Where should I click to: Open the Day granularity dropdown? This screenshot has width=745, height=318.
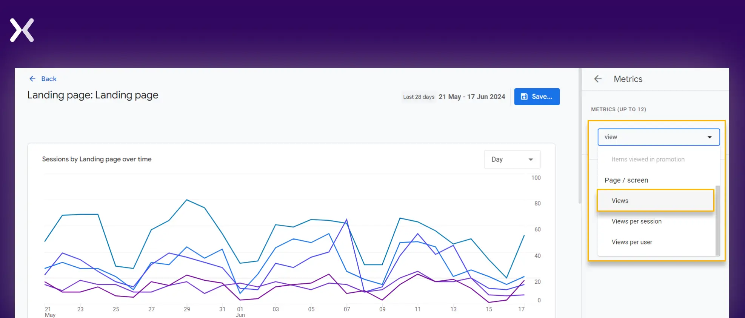[512, 160]
